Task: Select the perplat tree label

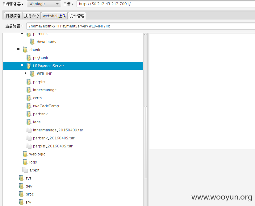Action: [x=39, y=82]
